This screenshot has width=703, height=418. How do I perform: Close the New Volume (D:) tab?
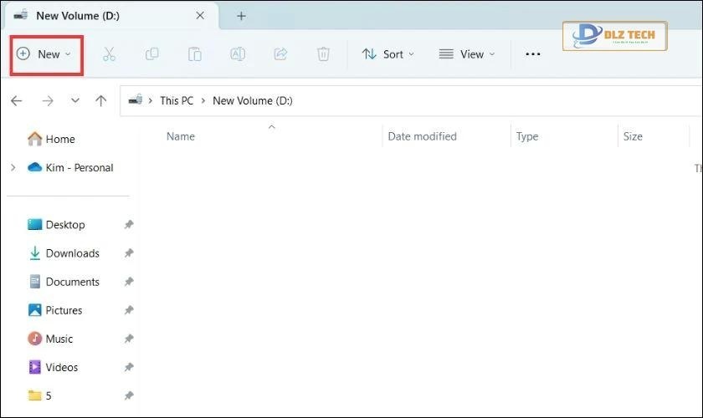[199, 16]
